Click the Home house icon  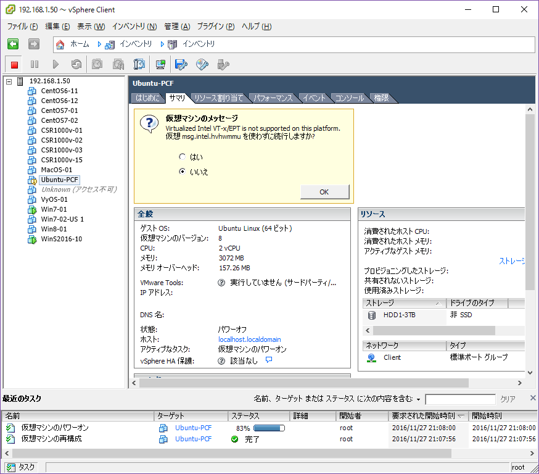pyautogui.click(x=60, y=44)
